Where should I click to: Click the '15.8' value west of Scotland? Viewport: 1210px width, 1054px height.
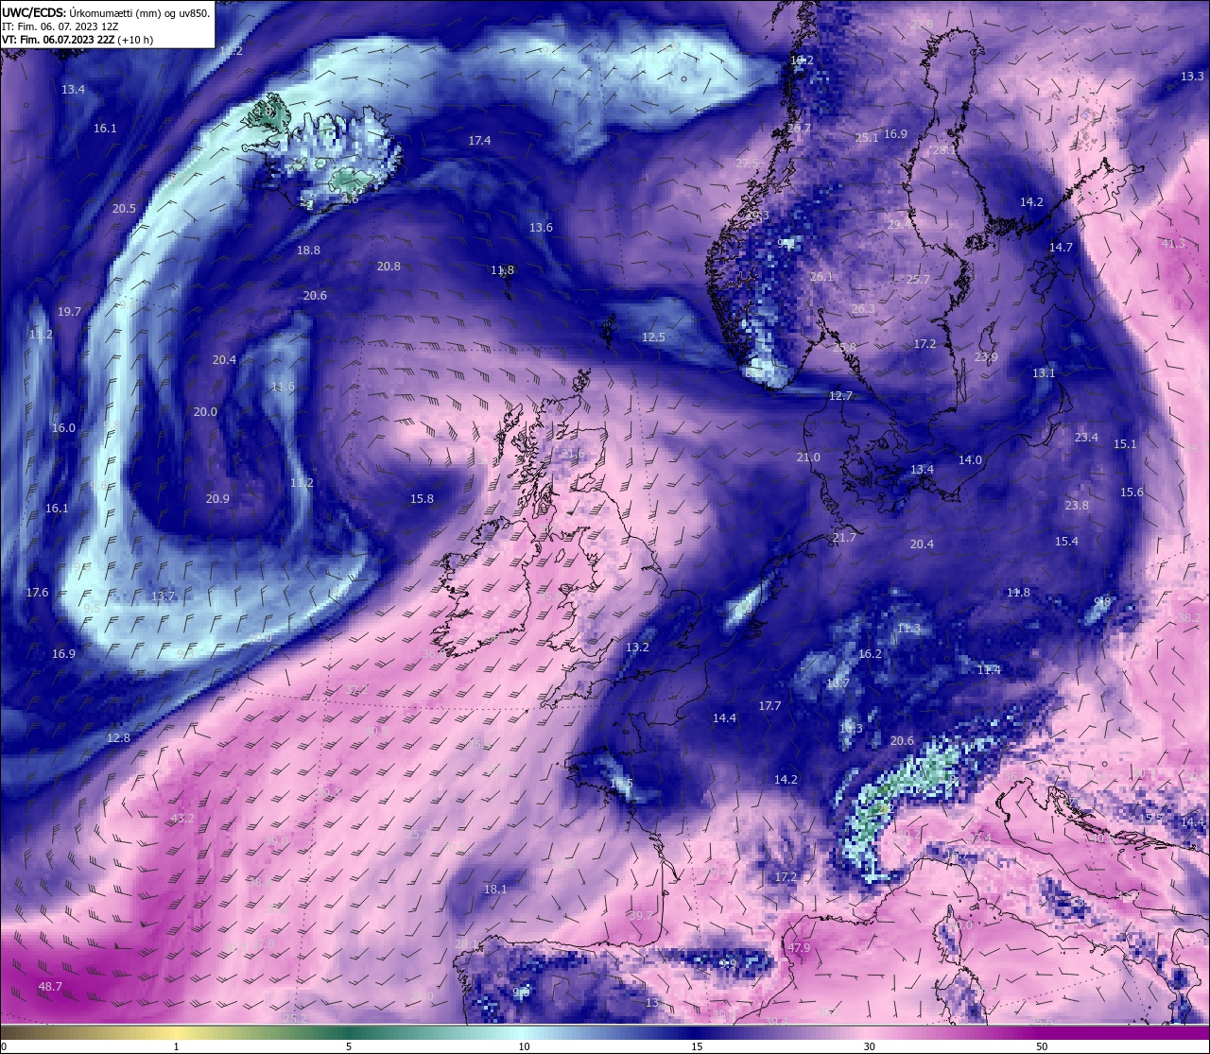pyautogui.click(x=422, y=499)
